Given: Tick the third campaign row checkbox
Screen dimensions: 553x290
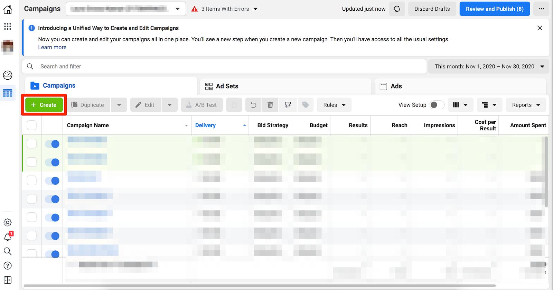Looking at the screenshot, I should (32, 180).
